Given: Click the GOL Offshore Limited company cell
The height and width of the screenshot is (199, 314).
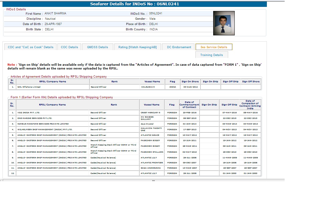Looking at the screenshot, I should (29, 87).
